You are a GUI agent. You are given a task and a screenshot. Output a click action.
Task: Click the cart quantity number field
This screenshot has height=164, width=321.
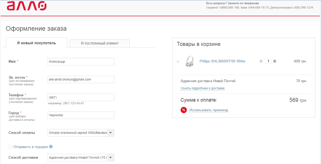coord(268,61)
